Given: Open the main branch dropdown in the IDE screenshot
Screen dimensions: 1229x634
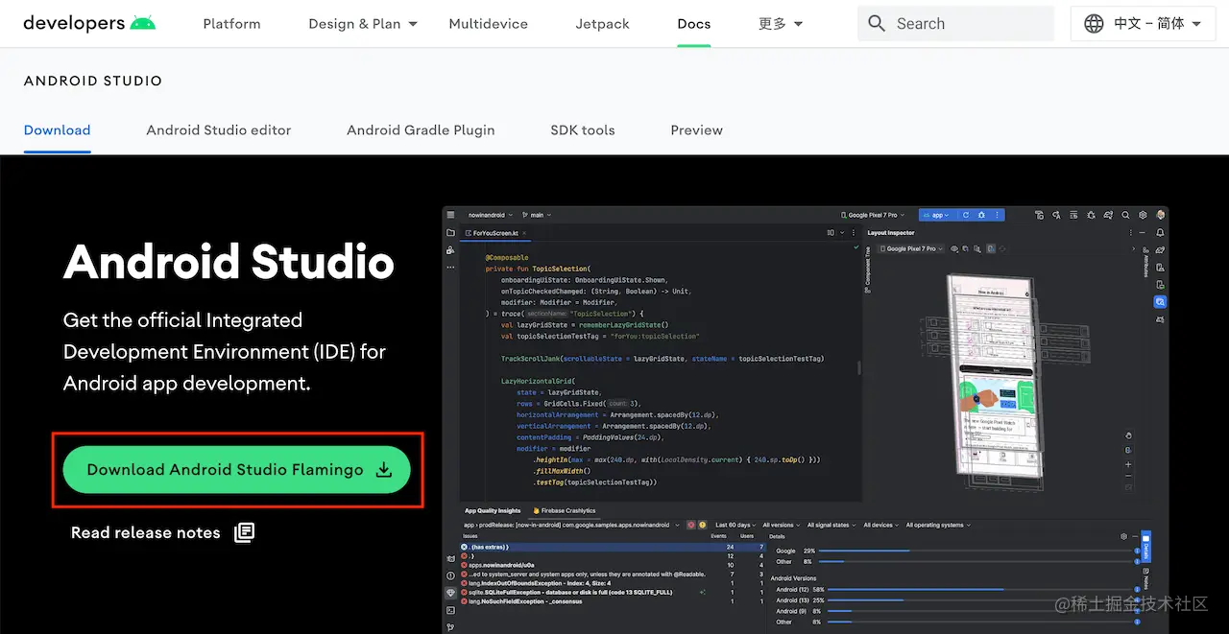Looking at the screenshot, I should [536, 216].
